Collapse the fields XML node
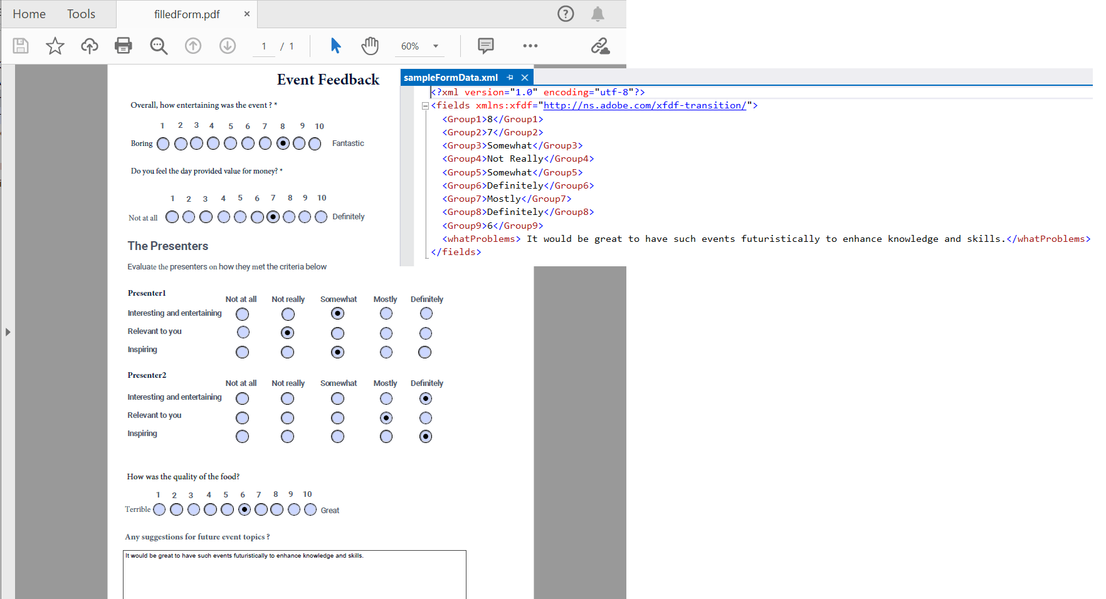Image resolution: width=1106 pixels, height=599 pixels. point(425,106)
